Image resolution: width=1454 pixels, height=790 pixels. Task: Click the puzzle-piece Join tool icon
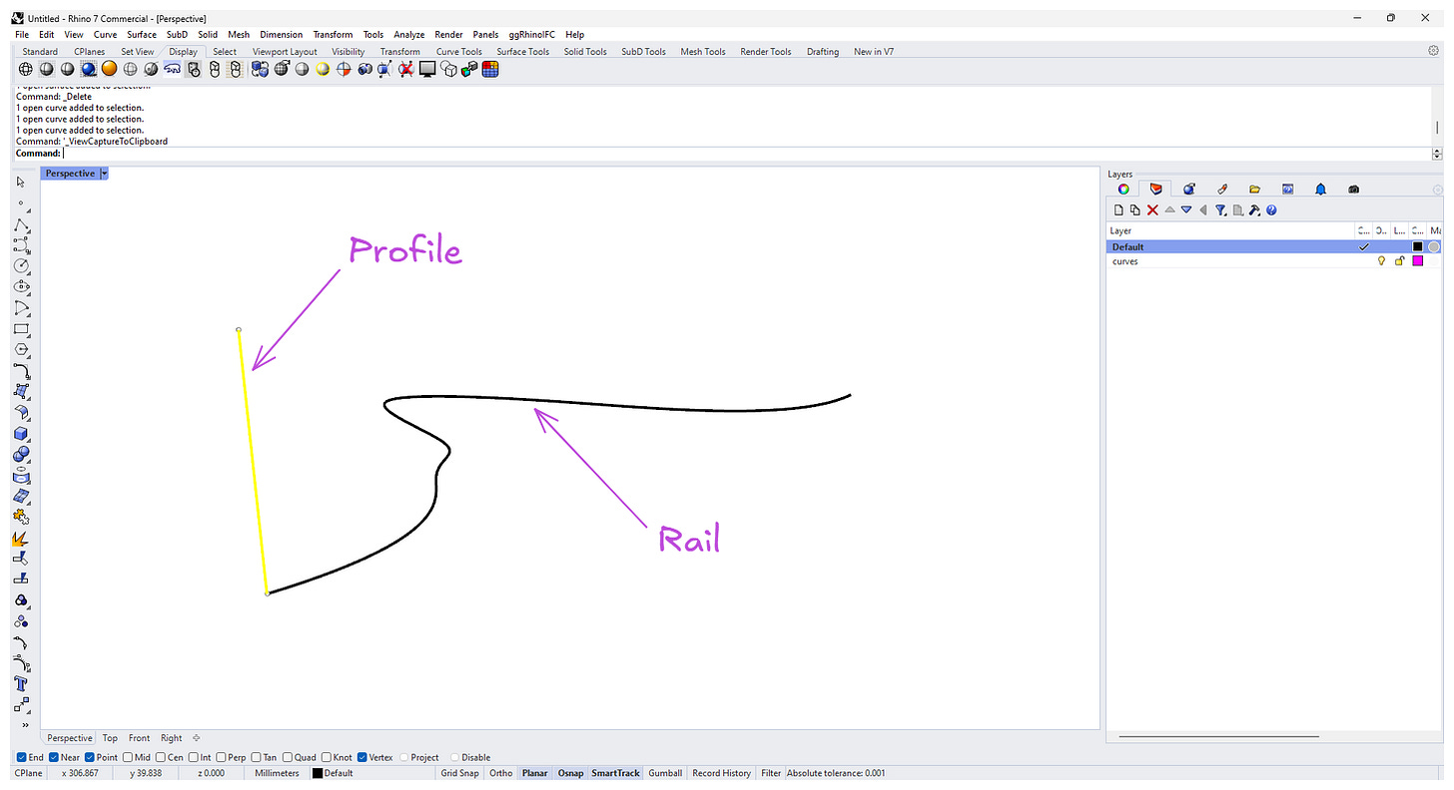click(21, 517)
